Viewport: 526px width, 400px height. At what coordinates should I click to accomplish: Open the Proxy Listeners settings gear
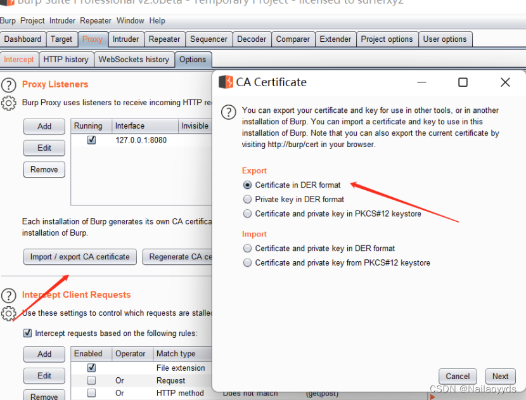click(x=9, y=103)
